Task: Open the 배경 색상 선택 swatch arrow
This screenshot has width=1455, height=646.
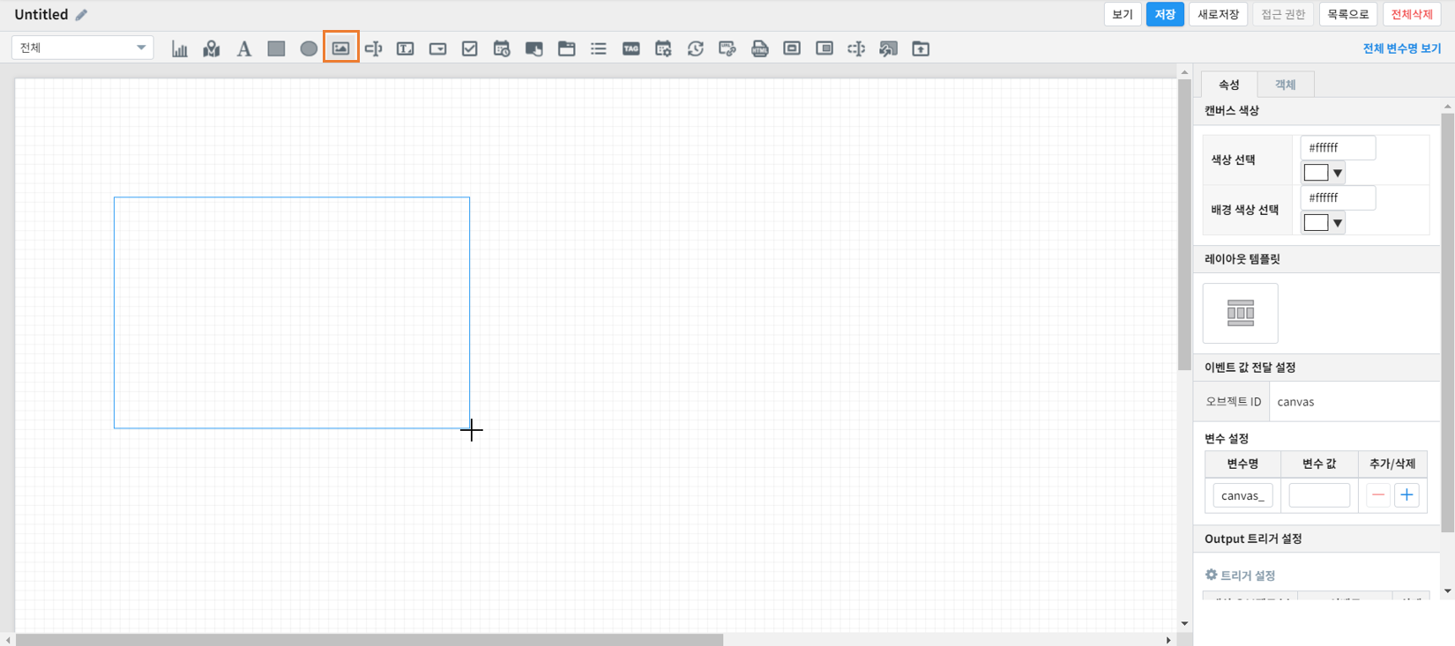Action: click(1338, 223)
